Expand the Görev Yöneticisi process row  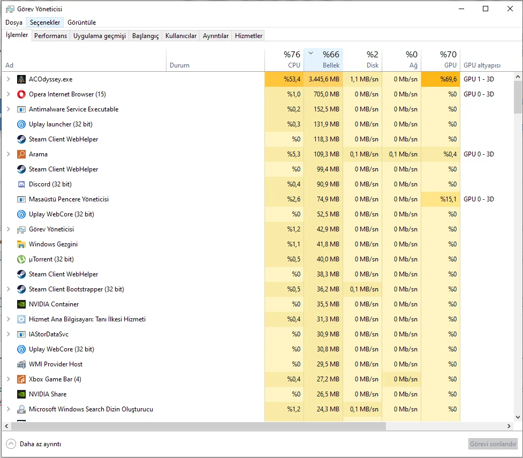pos(9,229)
